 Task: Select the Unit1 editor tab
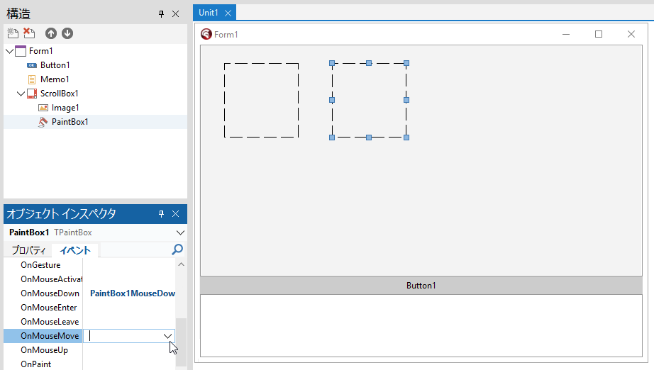point(209,13)
